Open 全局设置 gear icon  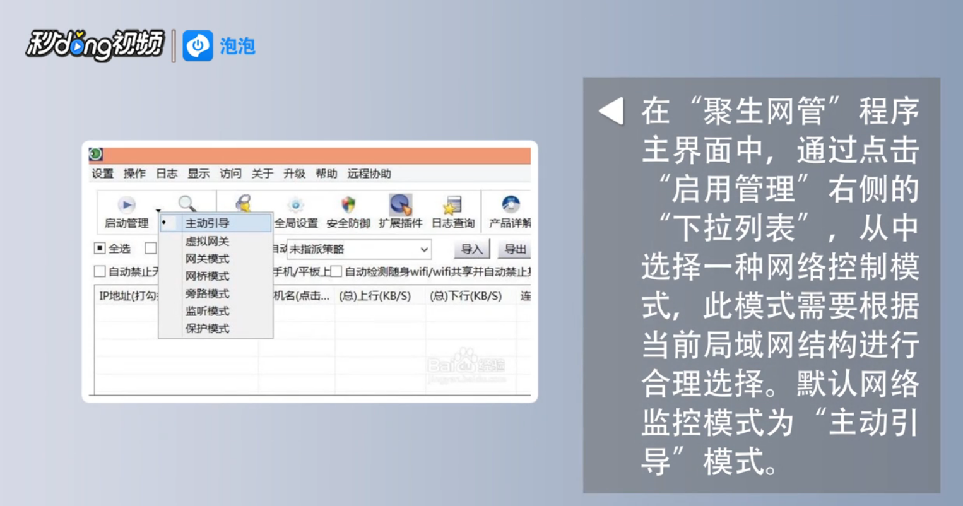[295, 205]
